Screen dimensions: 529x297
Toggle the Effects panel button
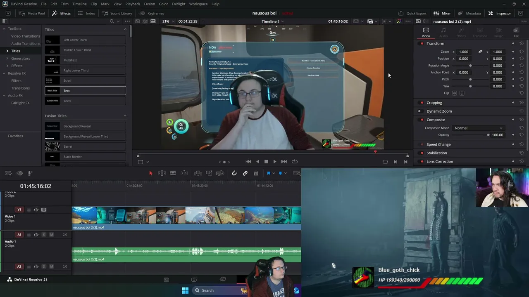pyautogui.click(x=61, y=13)
